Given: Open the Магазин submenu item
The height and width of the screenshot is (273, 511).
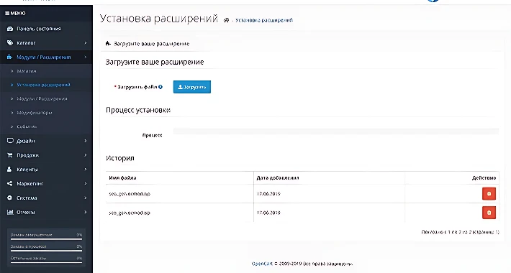Looking at the screenshot, I should (x=46, y=71).
